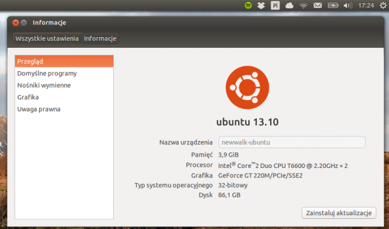Open the battery status indicator
This screenshot has width=389, height=229.
(333, 5)
